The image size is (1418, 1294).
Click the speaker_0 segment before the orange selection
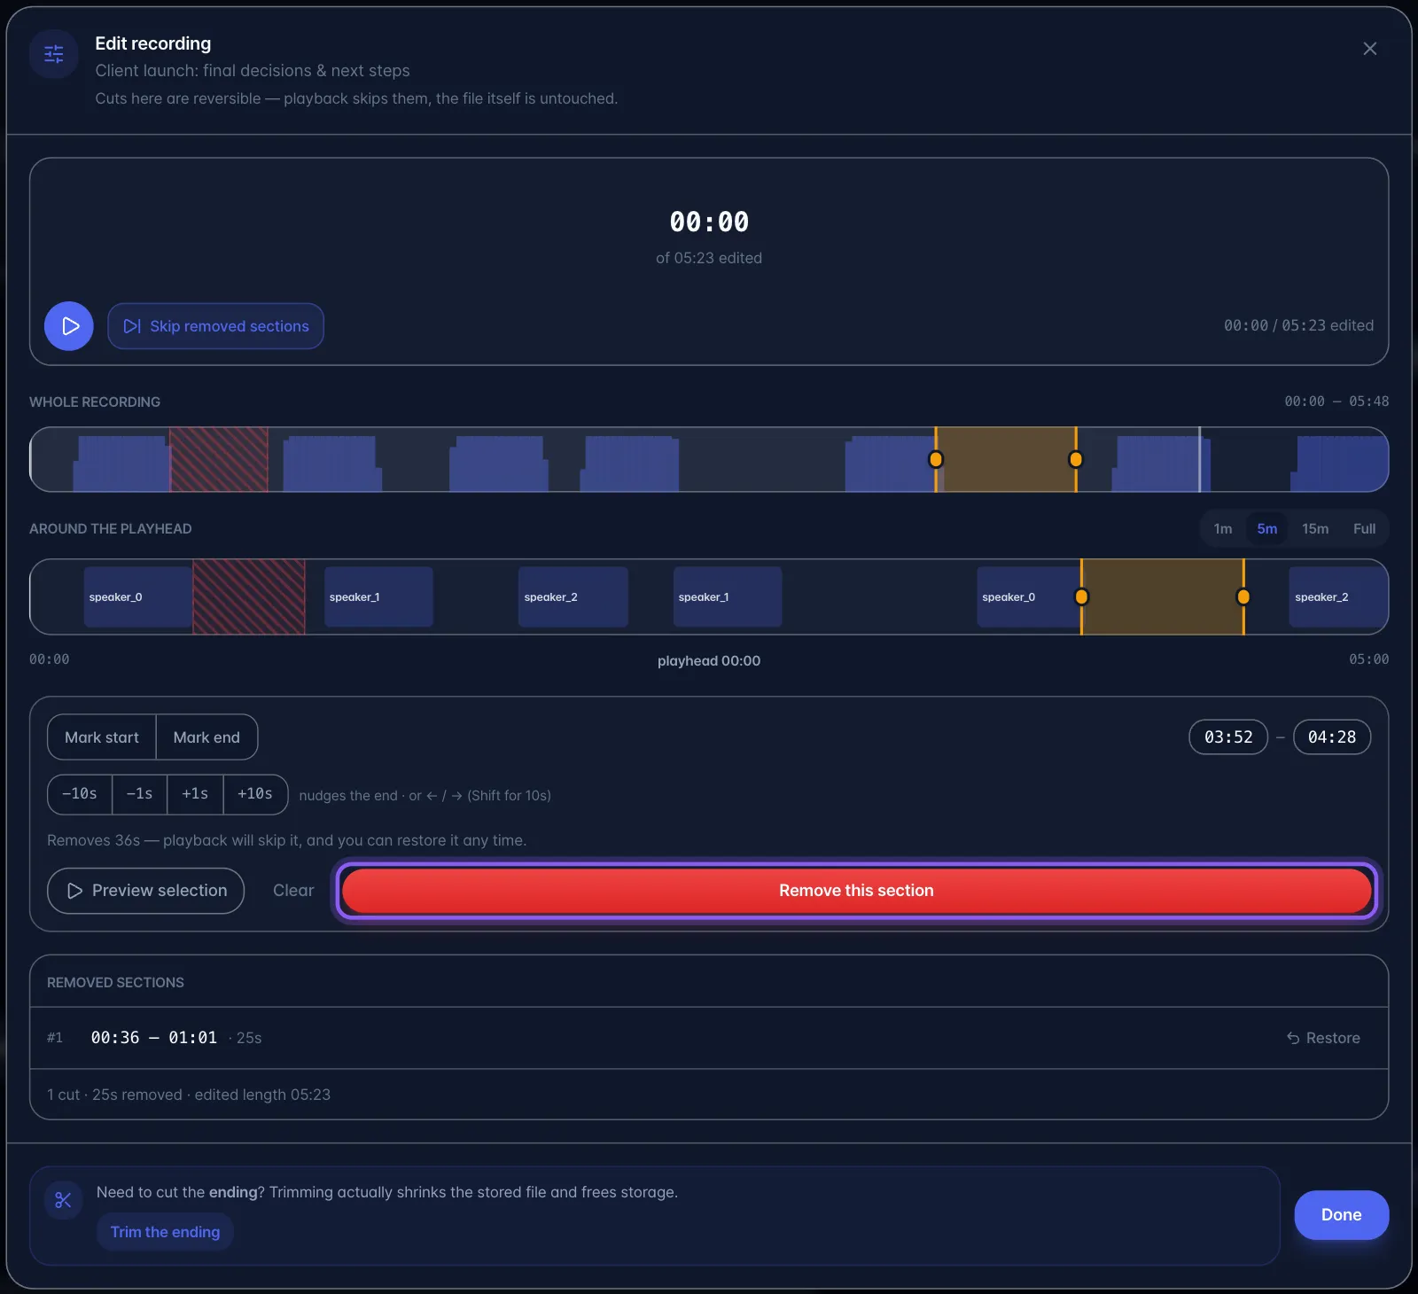[1028, 596]
